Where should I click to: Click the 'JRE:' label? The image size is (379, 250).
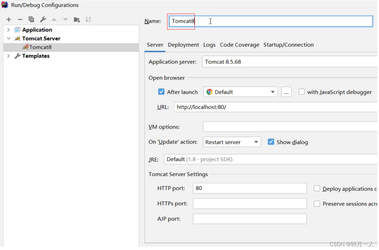154,160
